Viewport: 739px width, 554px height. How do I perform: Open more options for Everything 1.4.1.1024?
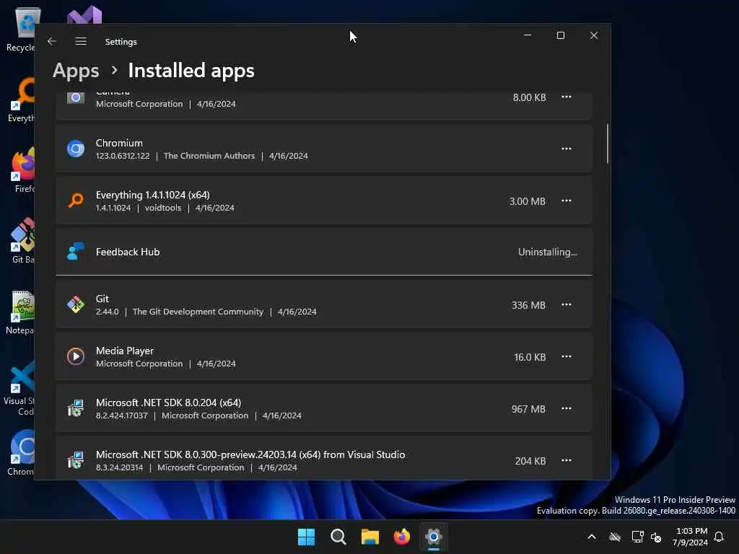pos(566,201)
